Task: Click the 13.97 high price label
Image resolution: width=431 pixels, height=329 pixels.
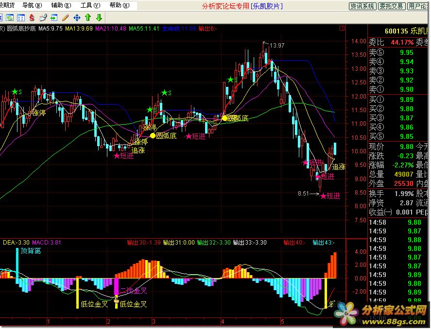Action: click(x=277, y=45)
